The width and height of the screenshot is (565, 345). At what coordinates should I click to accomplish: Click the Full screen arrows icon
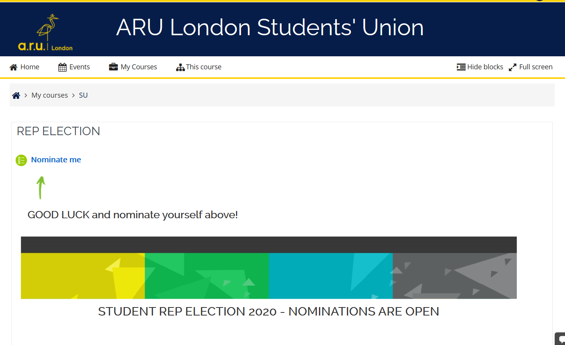513,67
